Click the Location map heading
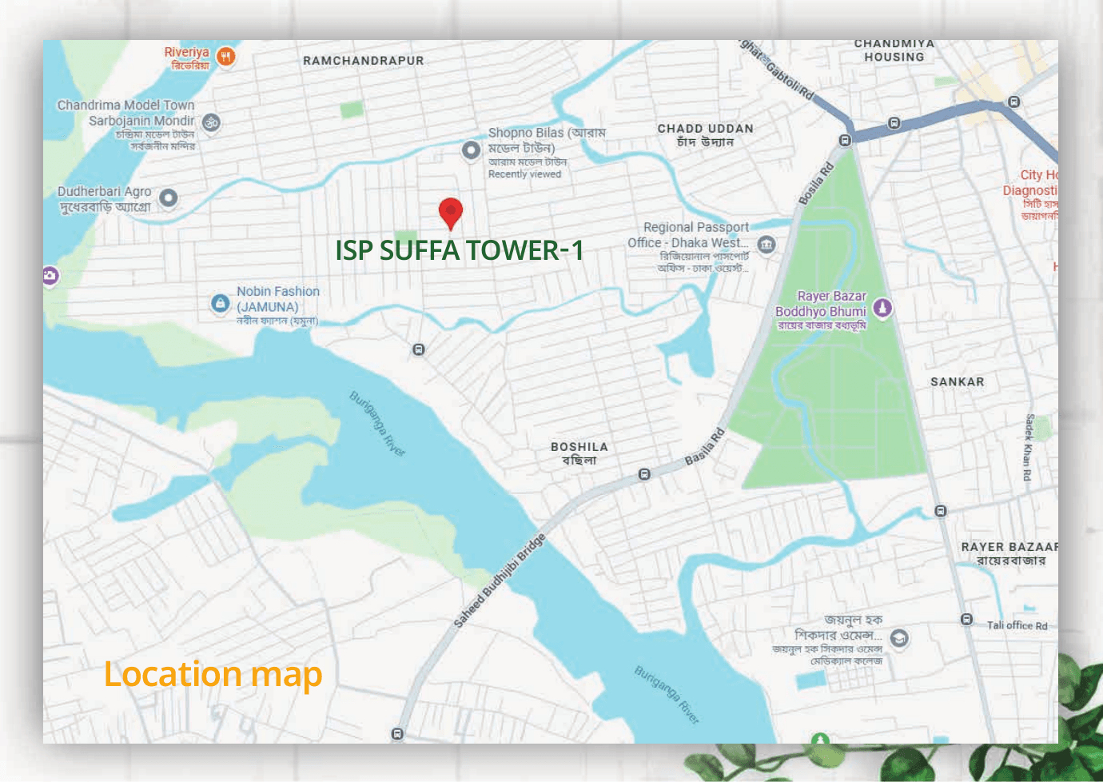1103x782 pixels. 213,674
